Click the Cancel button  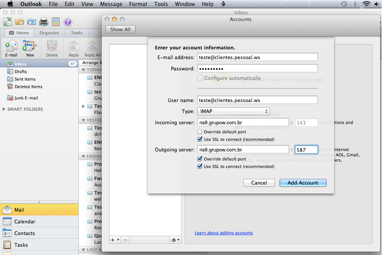(x=259, y=183)
